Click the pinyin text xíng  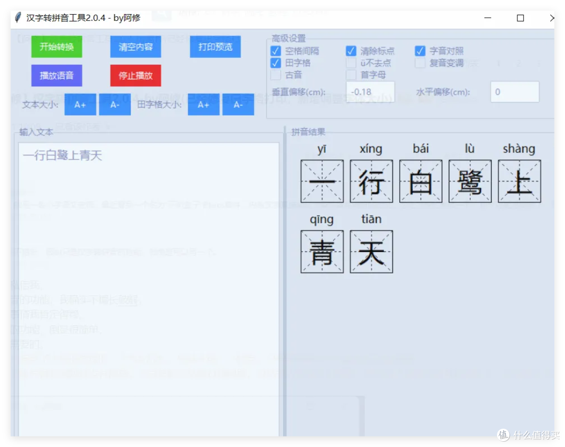point(371,149)
